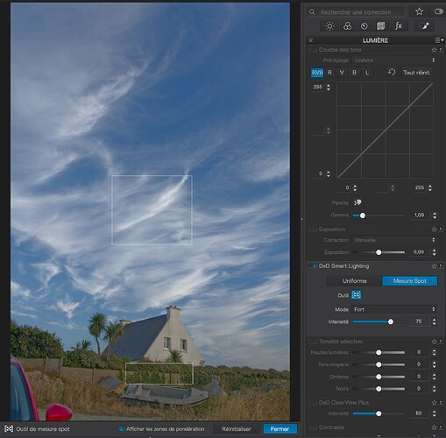Open the Préréglage Linéaire dropdown
Viewport: 446px width, 438px height.
[394, 60]
